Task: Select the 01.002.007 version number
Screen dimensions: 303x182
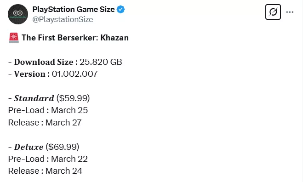Action: (74, 74)
